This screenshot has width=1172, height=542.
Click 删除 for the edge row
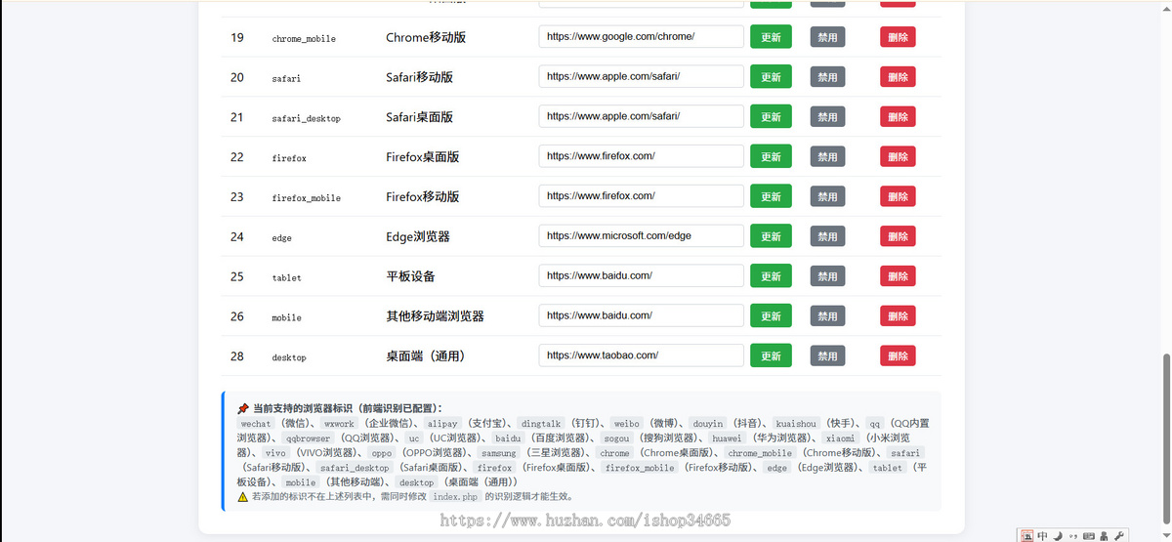tap(898, 236)
